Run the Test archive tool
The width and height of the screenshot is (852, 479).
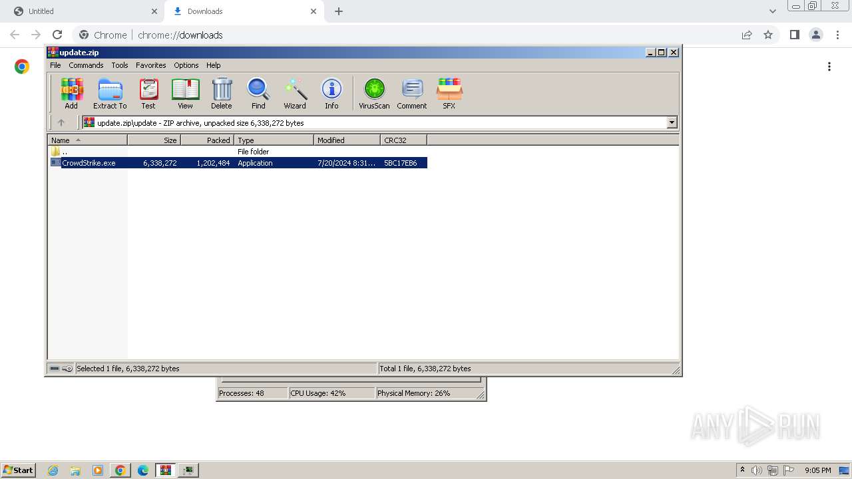click(148, 93)
